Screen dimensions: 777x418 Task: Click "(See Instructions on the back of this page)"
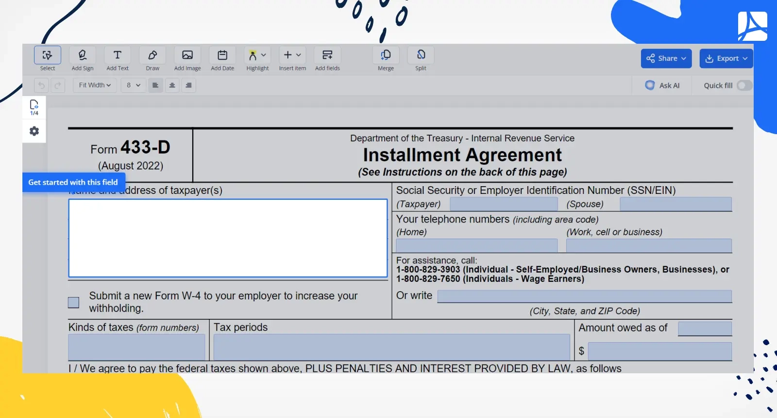click(x=462, y=172)
